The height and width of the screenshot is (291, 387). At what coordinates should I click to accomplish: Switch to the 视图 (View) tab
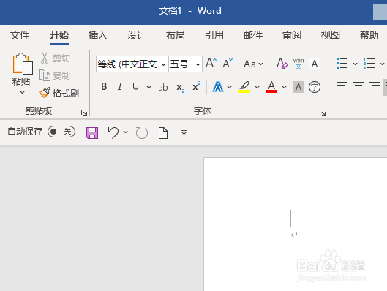331,35
